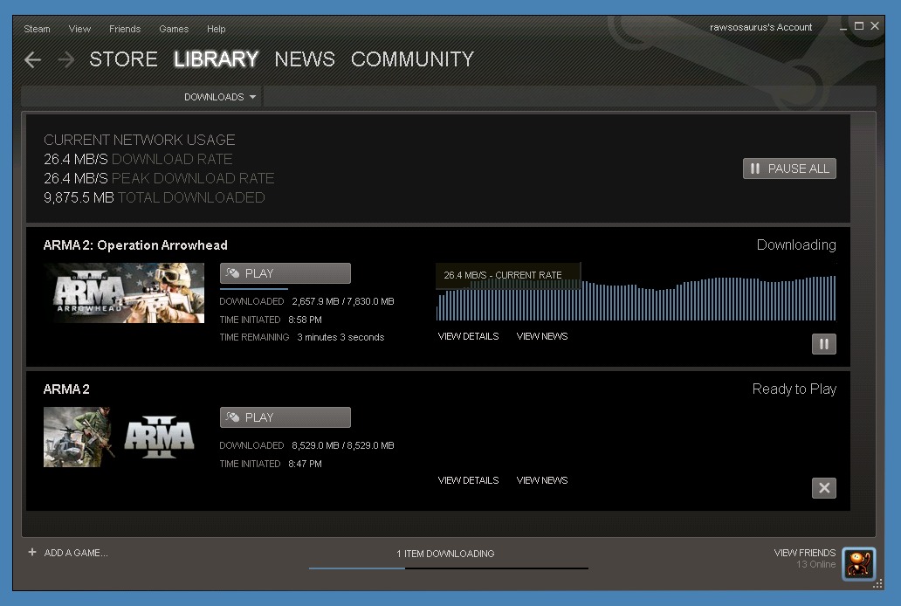This screenshot has height=606, width=901.
Task: View news for ARMA 2
Action: [x=542, y=480]
